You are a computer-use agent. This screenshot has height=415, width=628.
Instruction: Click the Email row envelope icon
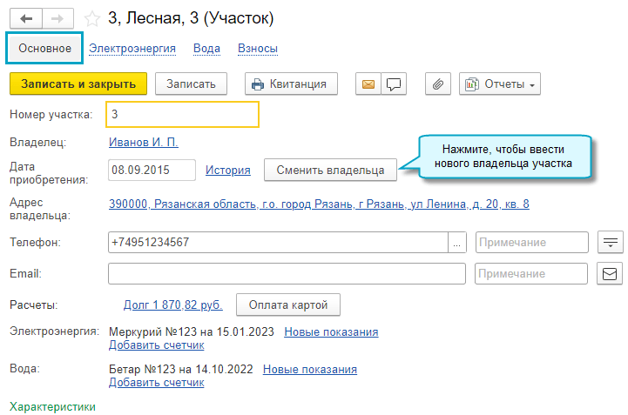[611, 274]
